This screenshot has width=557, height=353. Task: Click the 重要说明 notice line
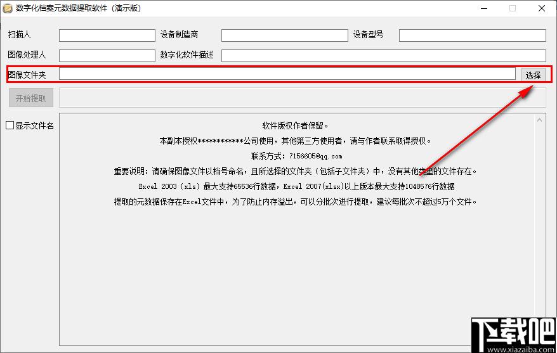click(295, 171)
